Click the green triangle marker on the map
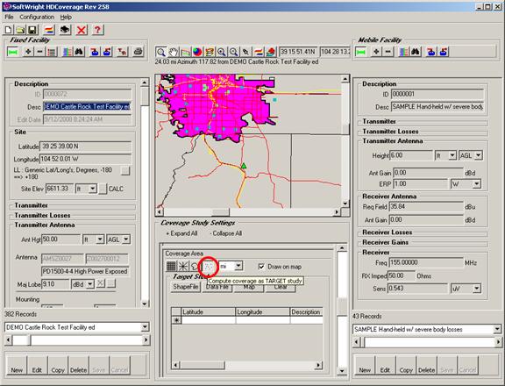 click(244, 166)
